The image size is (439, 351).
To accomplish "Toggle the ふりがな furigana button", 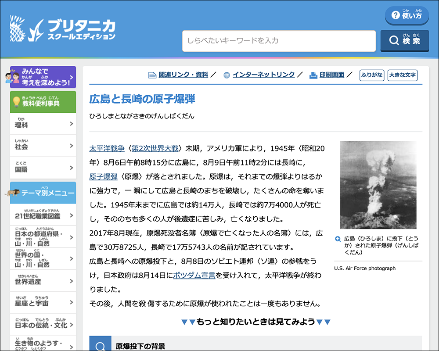I will [x=371, y=75].
